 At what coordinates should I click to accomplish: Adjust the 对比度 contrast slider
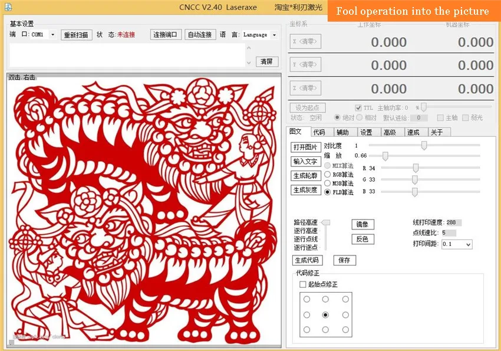pyautogui.click(x=424, y=146)
